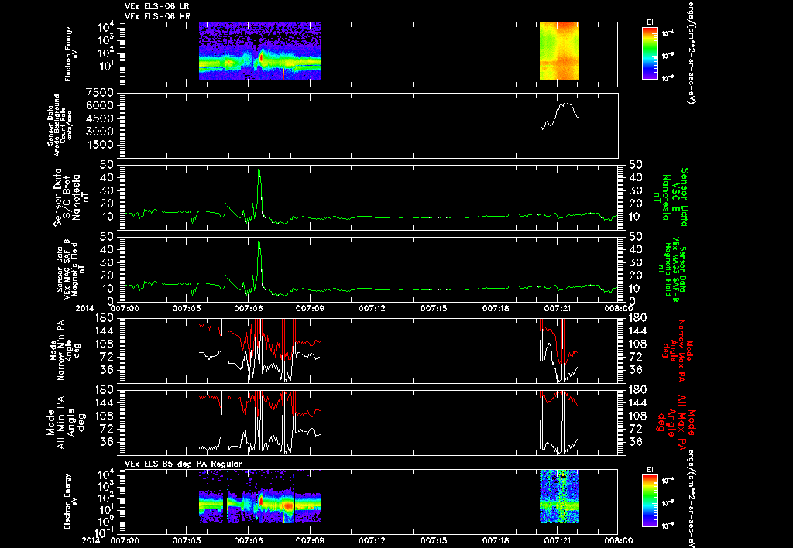
Task: Click the '1500' tick label on the count rate axis
Action: point(100,145)
